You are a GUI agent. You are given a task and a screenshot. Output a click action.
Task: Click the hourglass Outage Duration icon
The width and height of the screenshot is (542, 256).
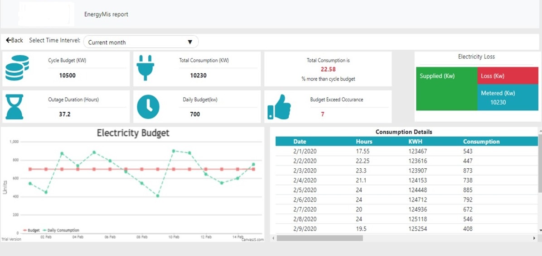[15, 107]
